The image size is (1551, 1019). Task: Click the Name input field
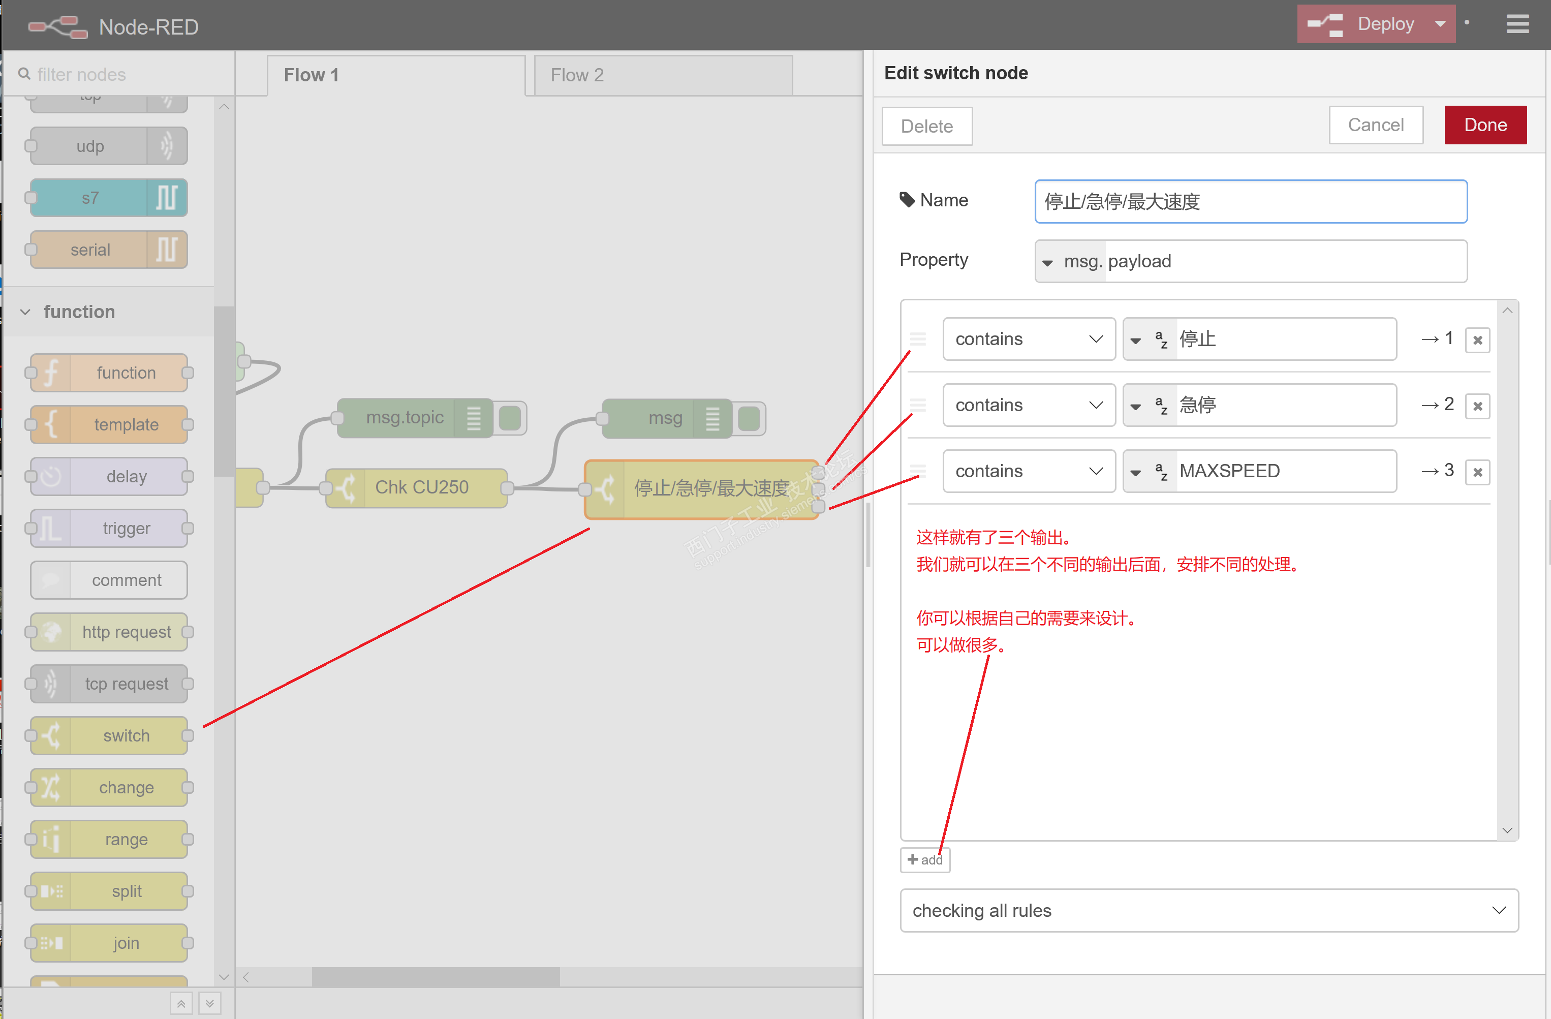1250,202
